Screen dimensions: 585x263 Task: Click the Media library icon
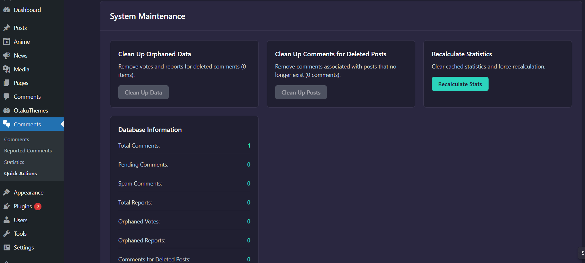pos(6,69)
